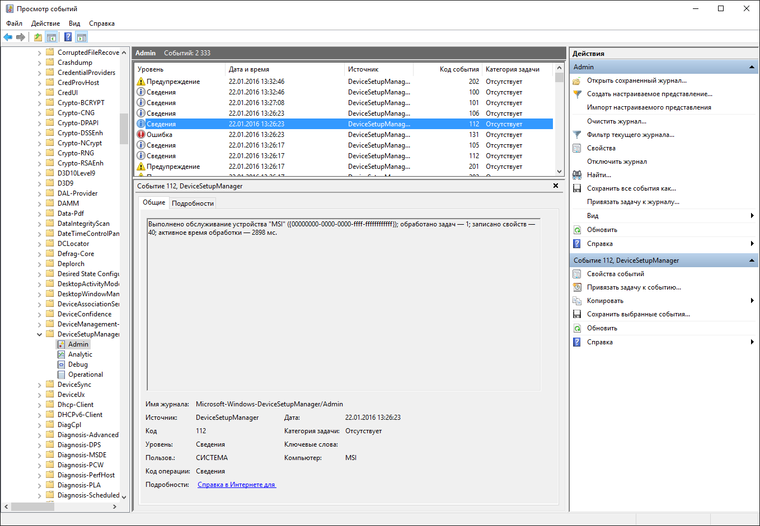Toggle the console tree toolbar icon
Screen dimensions: 760x526
(51, 37)
